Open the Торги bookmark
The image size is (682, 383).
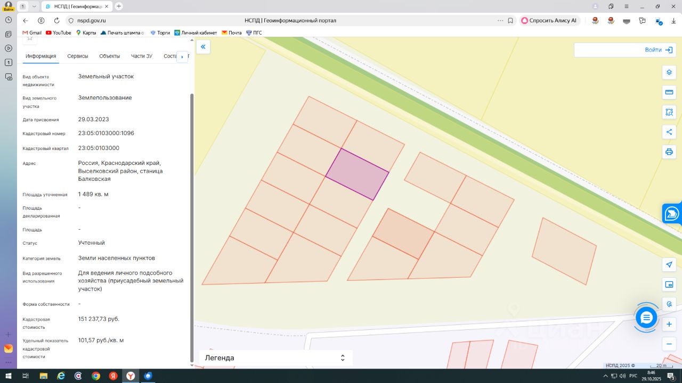point(160,33)
